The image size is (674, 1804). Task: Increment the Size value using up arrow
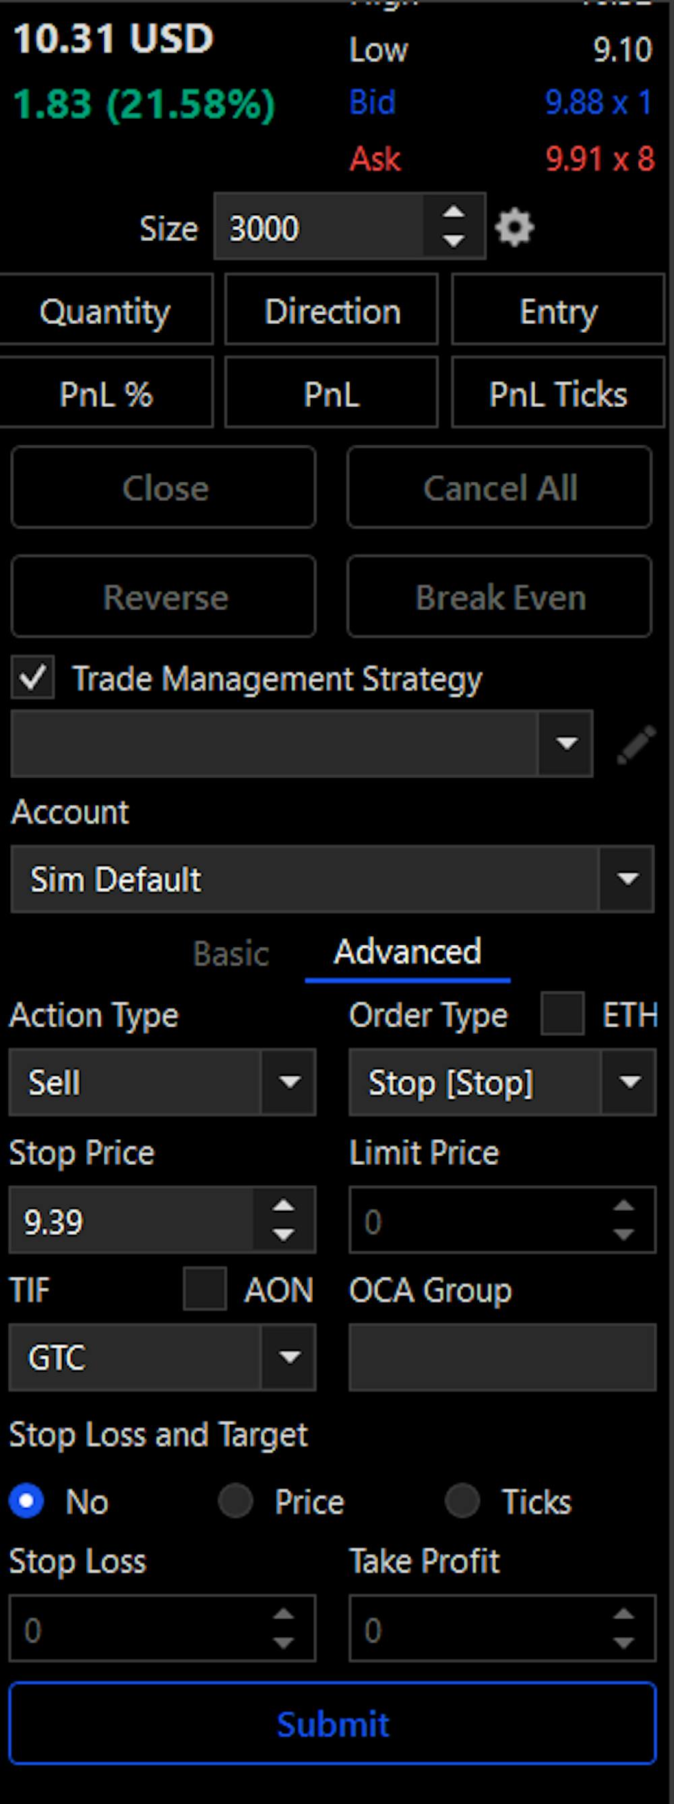pyautogui.click(x=453, y=212)
